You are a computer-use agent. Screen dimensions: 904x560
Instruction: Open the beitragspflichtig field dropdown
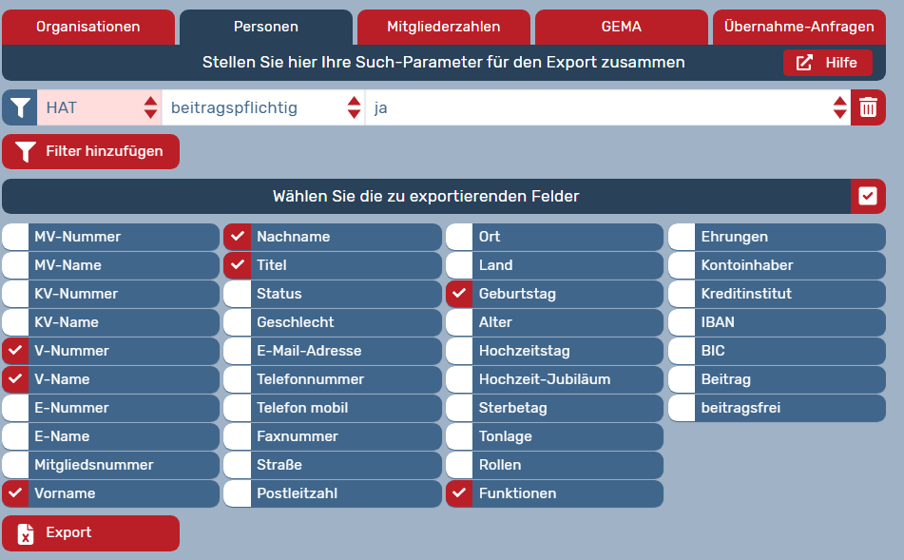coord(262,107)
